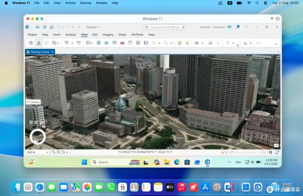Open notifications bell icon
Viewport: 303px width, 196px height.
pyautogui.click(x=238, y=27)
